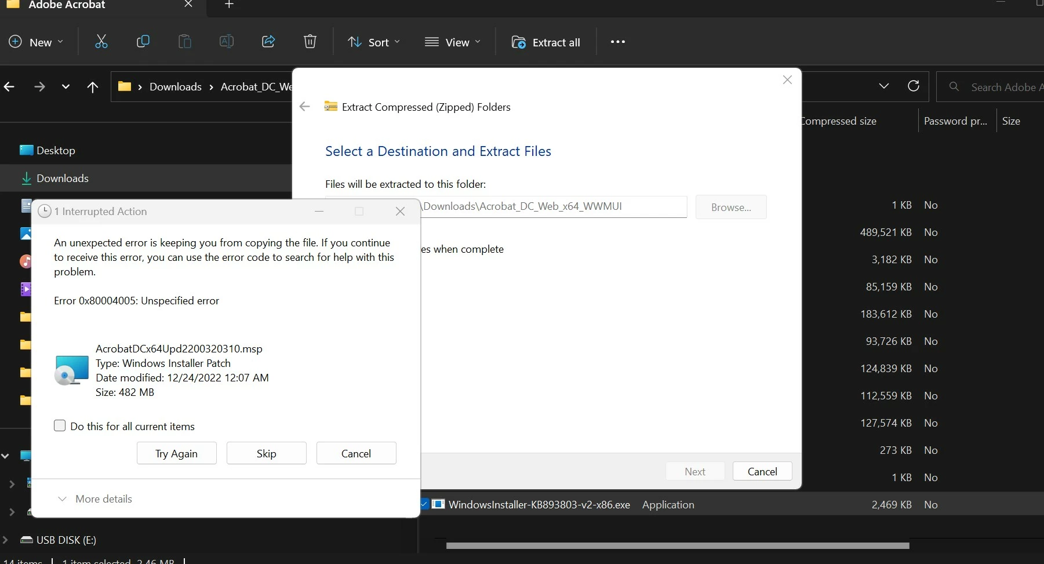Open the three-dot See more menu
1044x564 pixels.
[x=618, y=42]
